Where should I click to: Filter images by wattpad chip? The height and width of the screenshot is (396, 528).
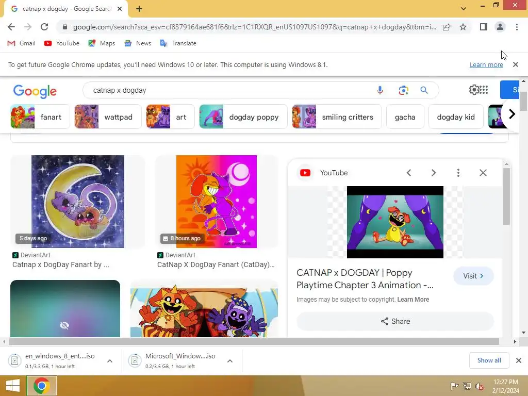pos(108,117)
